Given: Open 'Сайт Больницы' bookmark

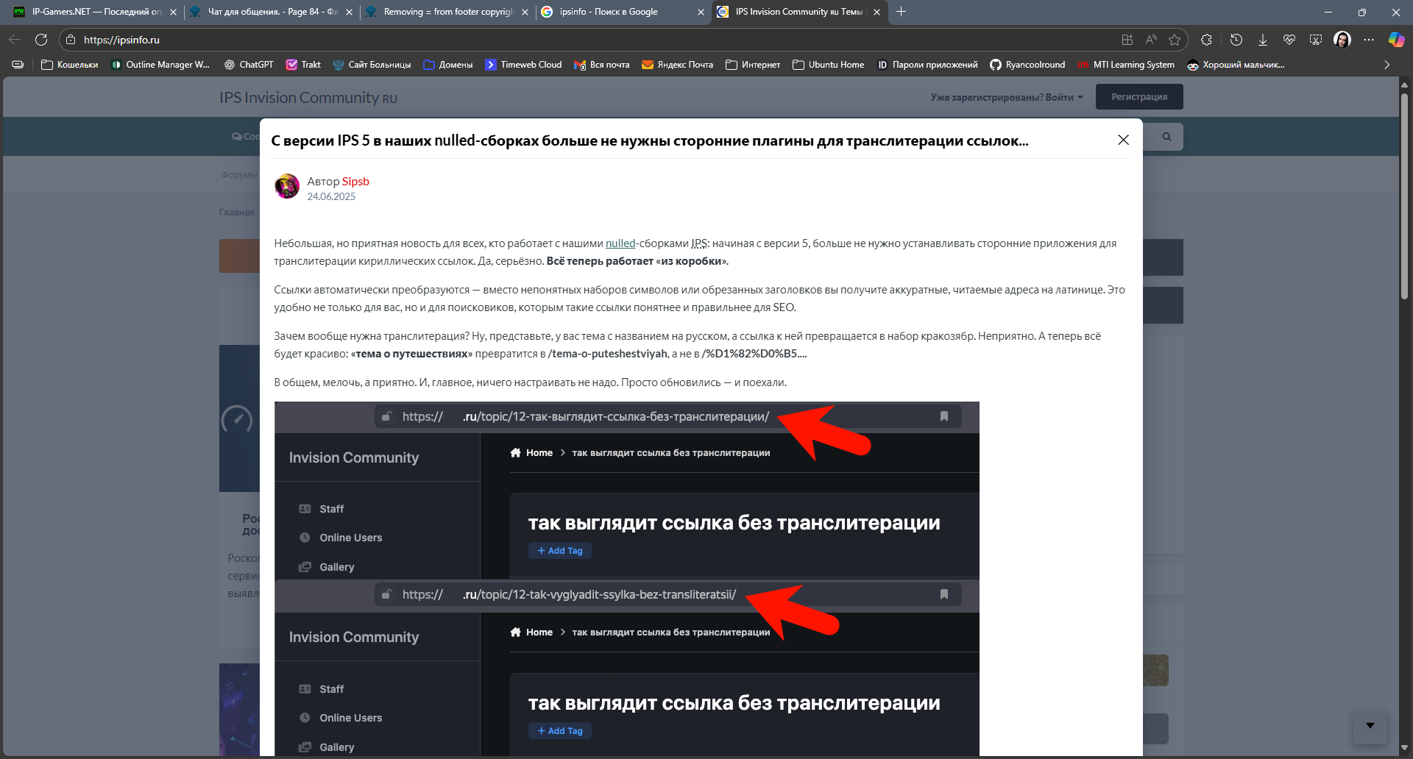Looking at the screenshot, I should pyautogui.click(x=372, y=65).
